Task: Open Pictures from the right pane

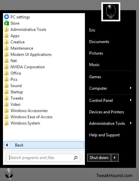Action: pyautogui.click(x=96, y=53)
